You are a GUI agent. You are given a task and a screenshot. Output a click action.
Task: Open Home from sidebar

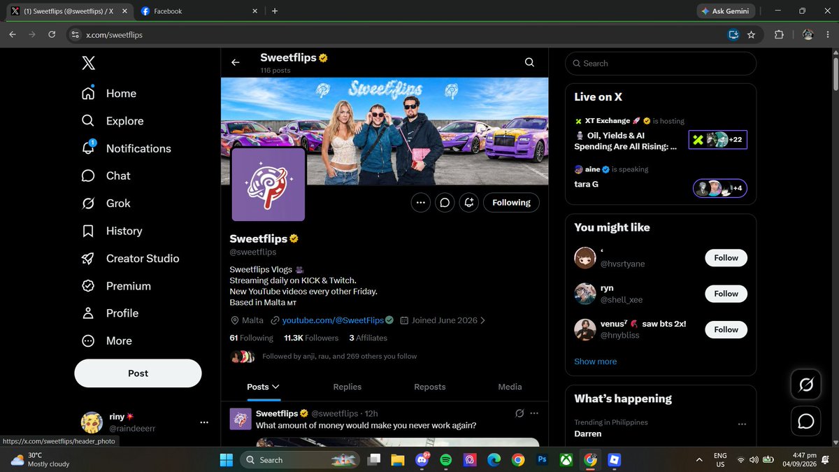[x=109, y=94]
